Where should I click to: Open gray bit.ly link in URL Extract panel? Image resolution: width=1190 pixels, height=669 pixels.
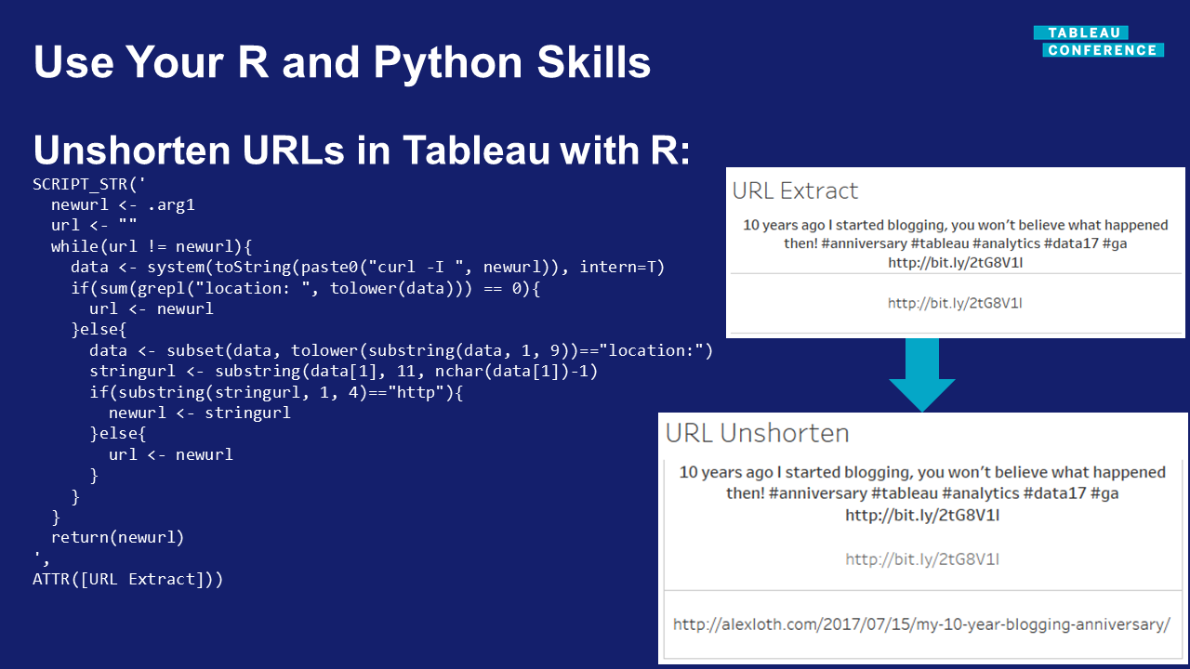pos(955,303)
